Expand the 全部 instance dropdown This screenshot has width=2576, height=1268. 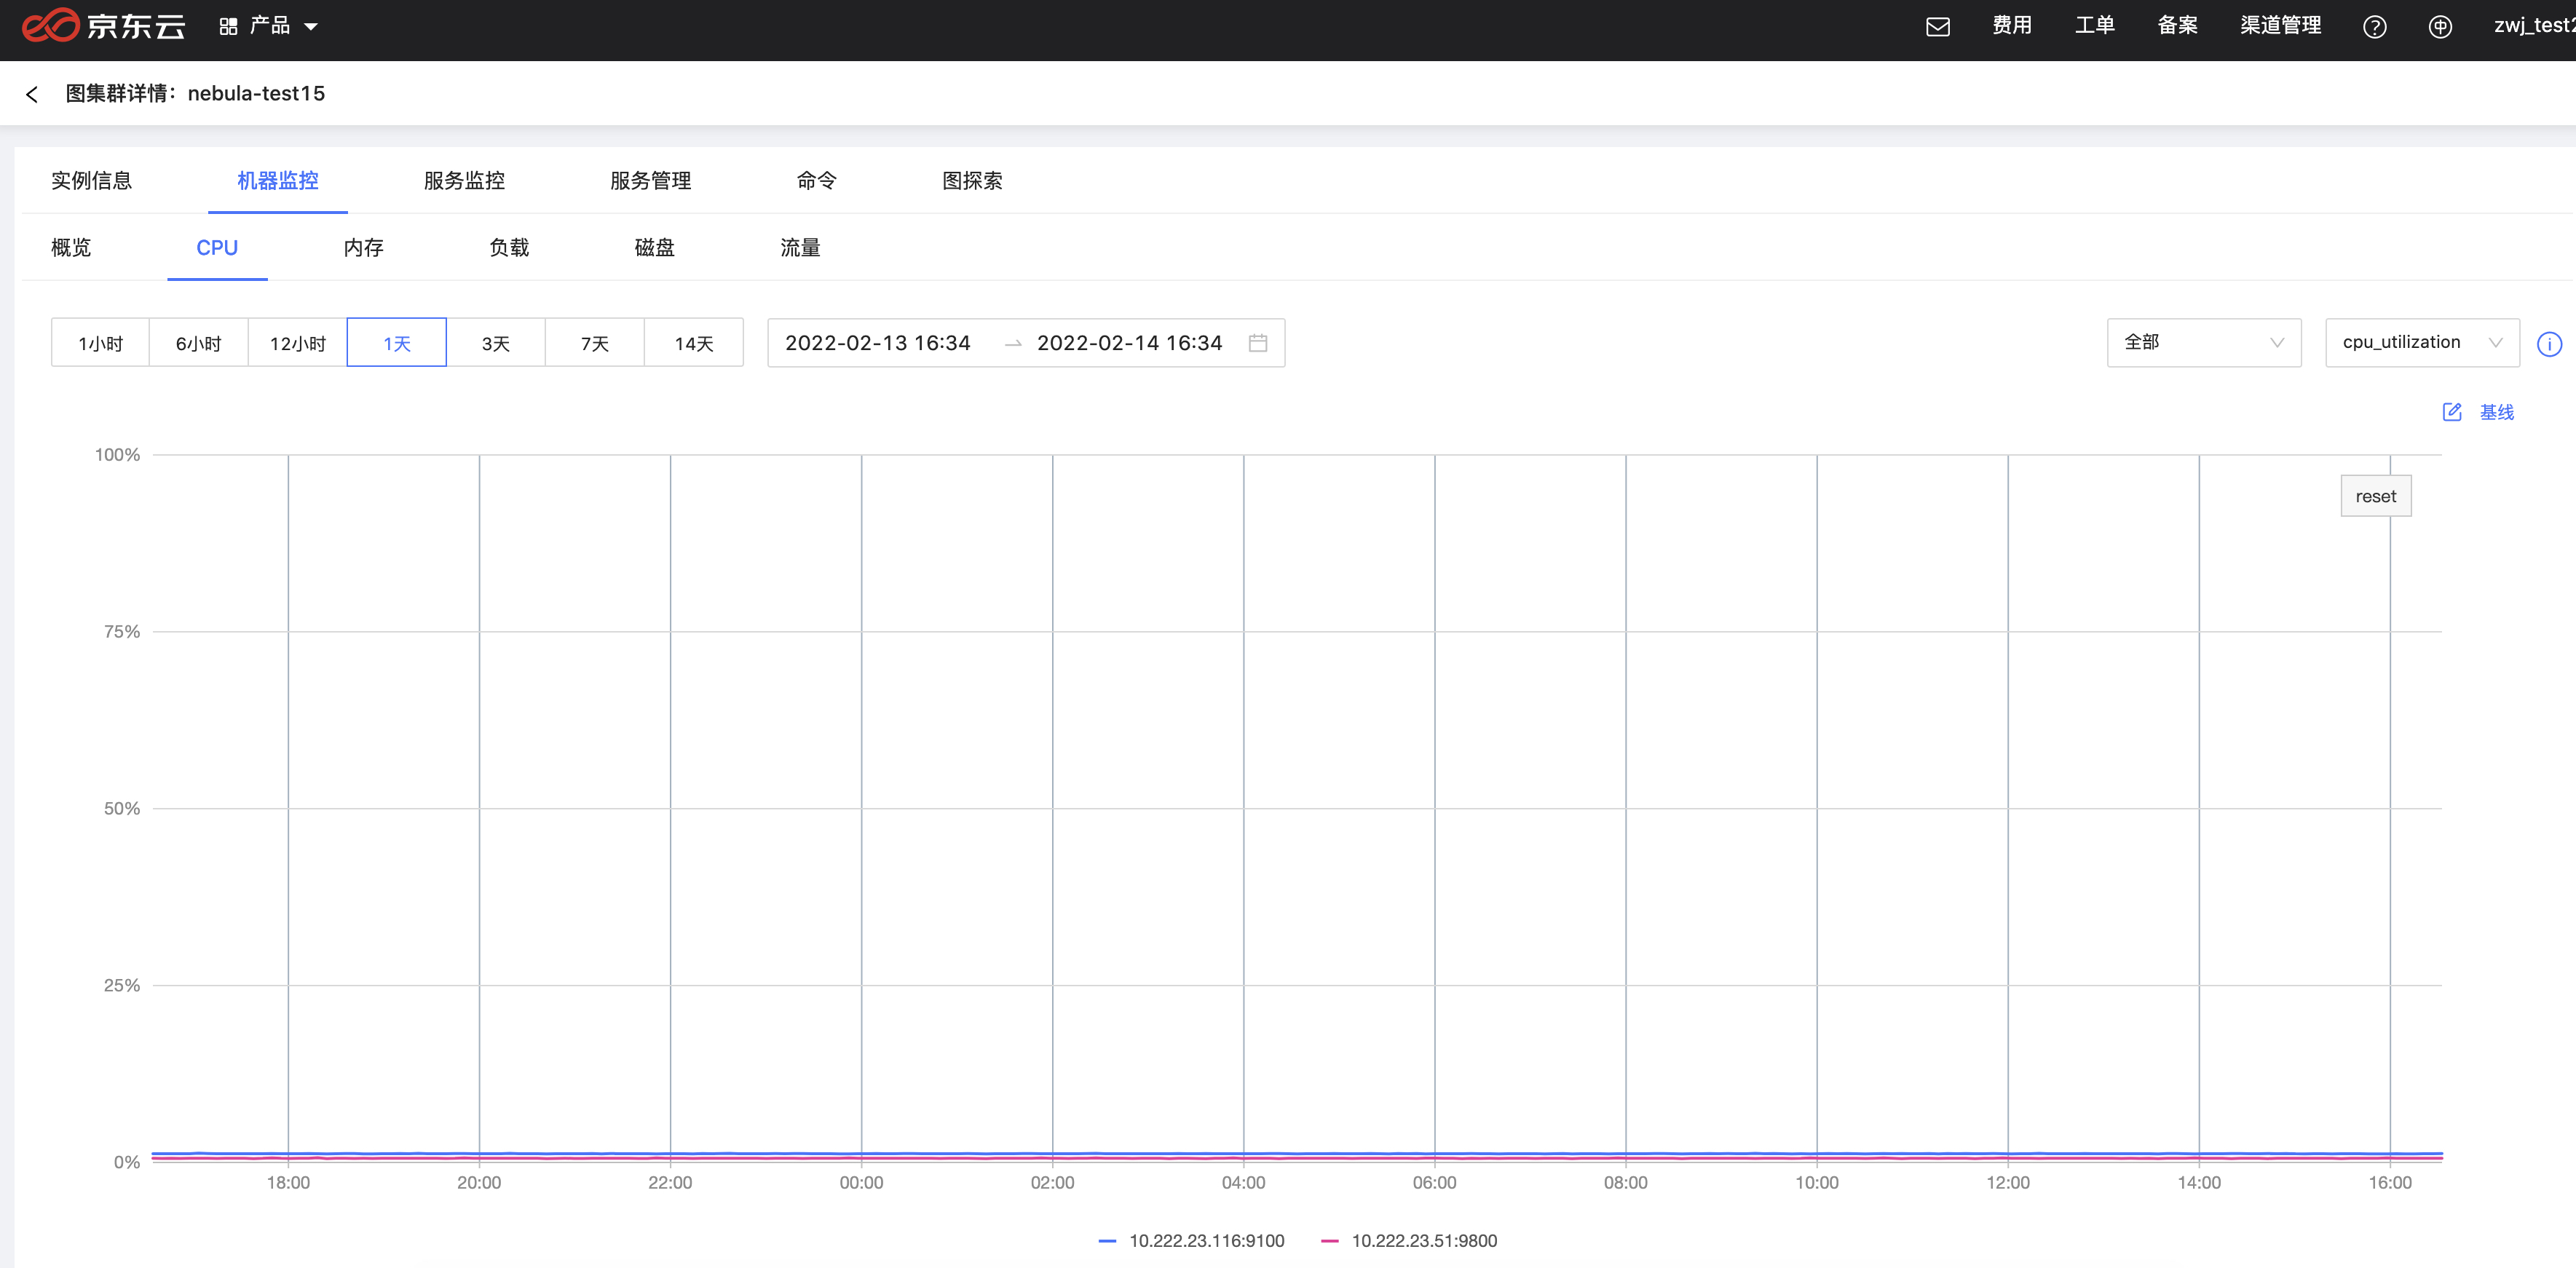pyautogui.click(x=2203, y=343)
